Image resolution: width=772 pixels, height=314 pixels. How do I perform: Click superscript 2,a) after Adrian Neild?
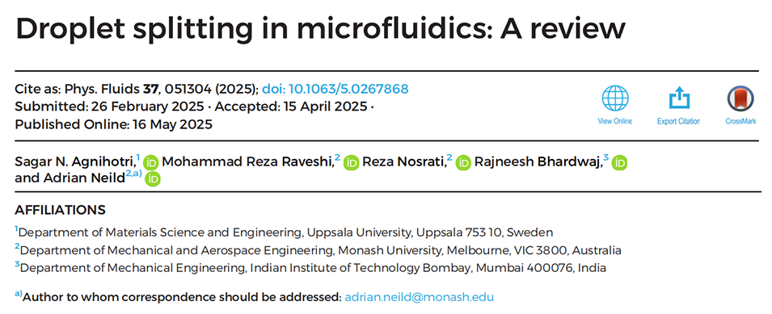point(134,174)
